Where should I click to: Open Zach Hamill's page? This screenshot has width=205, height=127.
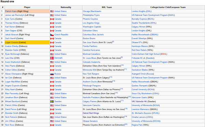coord(10,38)
